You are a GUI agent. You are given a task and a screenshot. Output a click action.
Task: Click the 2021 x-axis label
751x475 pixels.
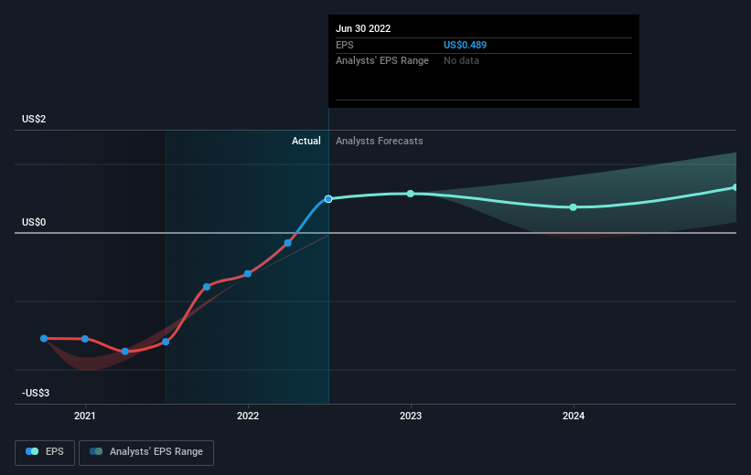85,416
